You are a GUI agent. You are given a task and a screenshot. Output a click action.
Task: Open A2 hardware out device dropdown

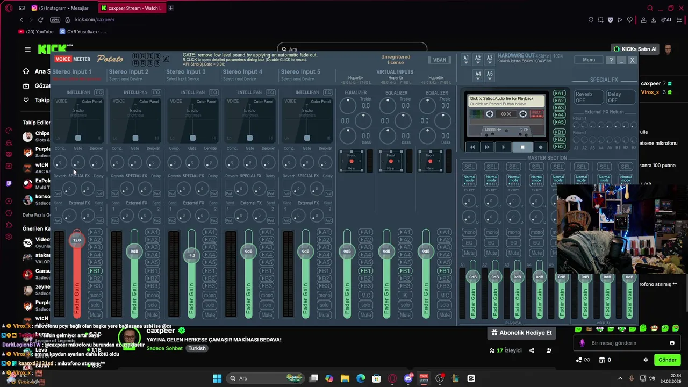point(478,60)
